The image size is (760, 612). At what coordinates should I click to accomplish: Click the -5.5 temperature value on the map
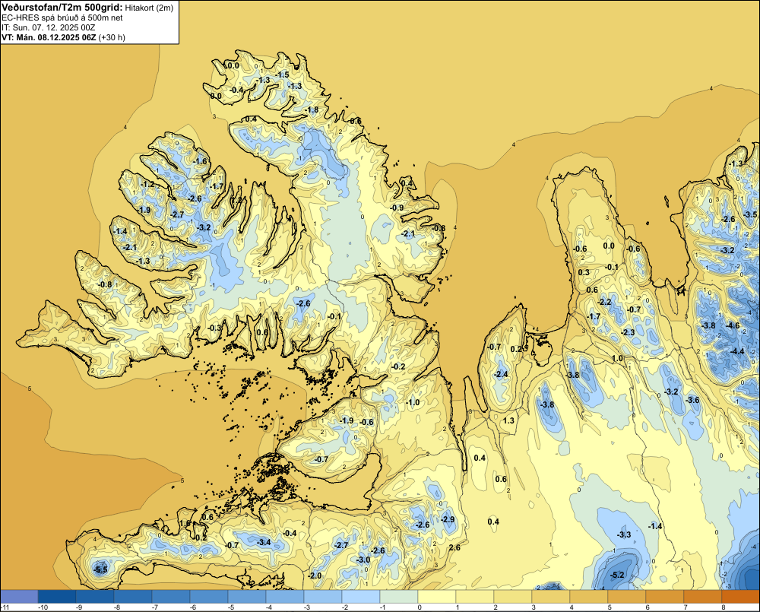pyautogui.click(x=101, y=570)
